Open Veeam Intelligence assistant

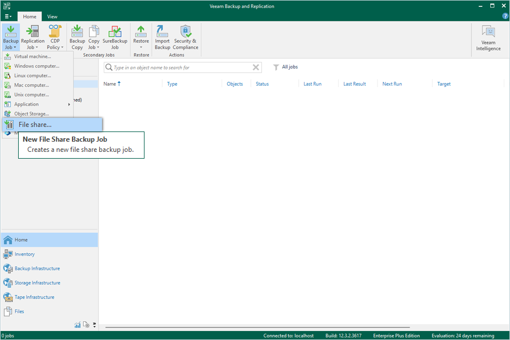coord(488,39)
